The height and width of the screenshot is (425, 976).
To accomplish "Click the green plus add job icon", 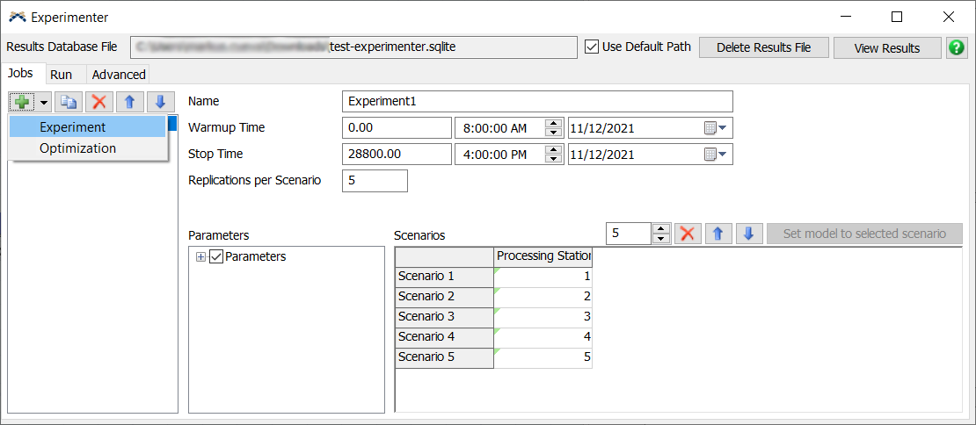I will (x=22, y=102).
